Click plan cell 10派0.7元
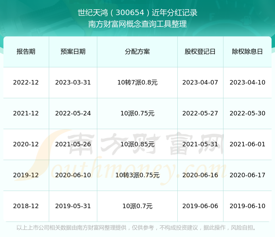 (x=137, y=206)
